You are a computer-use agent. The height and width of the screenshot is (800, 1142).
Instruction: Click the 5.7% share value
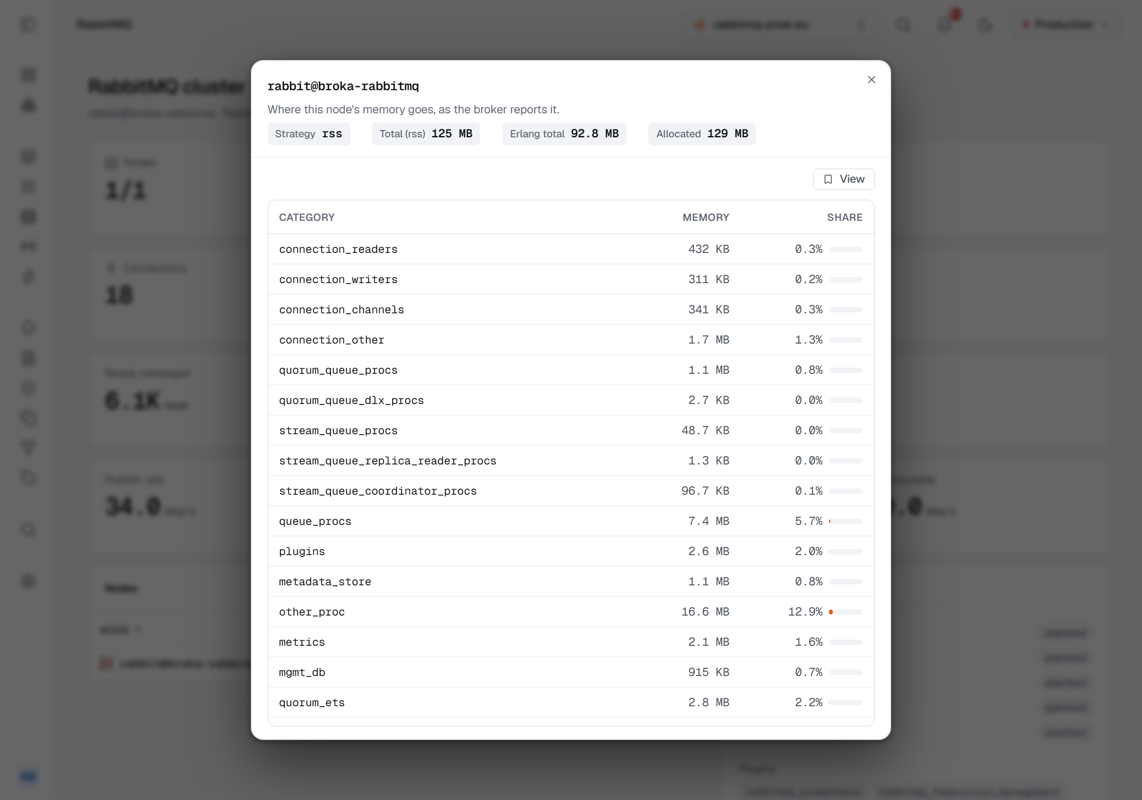point(809,522)
